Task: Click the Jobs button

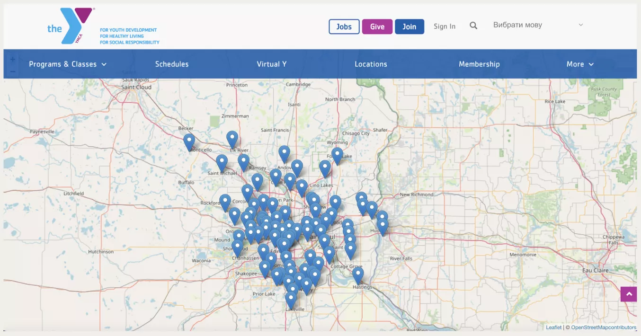Action: pyautogui.click(x=344, y=27)
